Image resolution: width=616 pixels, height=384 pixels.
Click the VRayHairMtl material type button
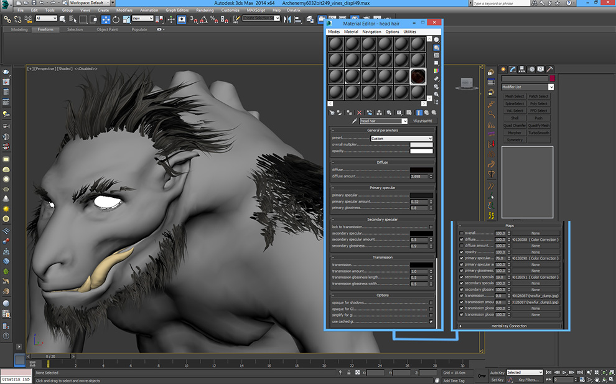[422, 121]
